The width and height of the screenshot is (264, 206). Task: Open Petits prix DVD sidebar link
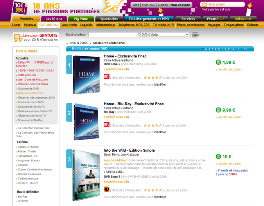pyautogui.click(x=27, y=75)
